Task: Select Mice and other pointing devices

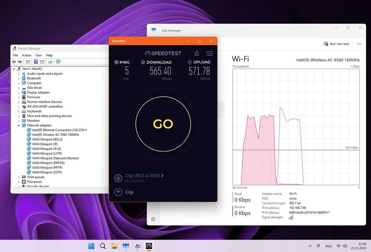Action: (49, 116)
